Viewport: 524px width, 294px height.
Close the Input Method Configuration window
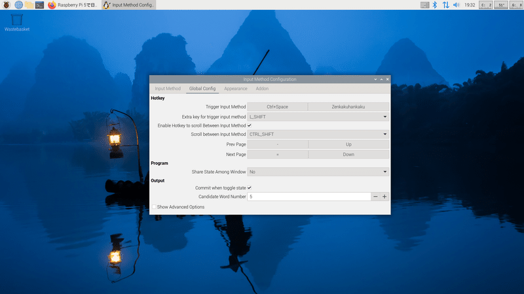[388, 79]
